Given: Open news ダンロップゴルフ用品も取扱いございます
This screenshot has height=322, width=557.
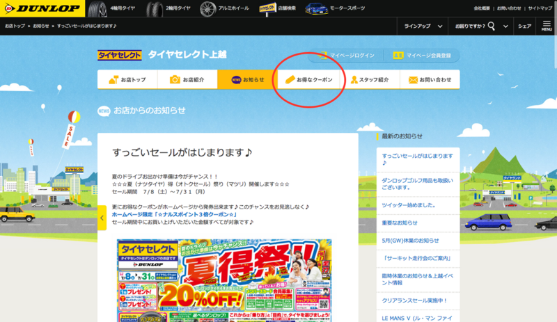Looking at the screenshot, I should click(x=418, y=184).
